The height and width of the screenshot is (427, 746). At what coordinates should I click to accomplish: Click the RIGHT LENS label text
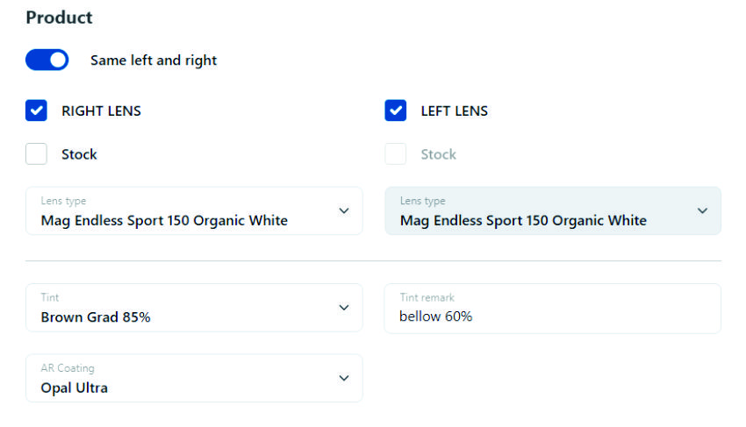click(101, 111)
